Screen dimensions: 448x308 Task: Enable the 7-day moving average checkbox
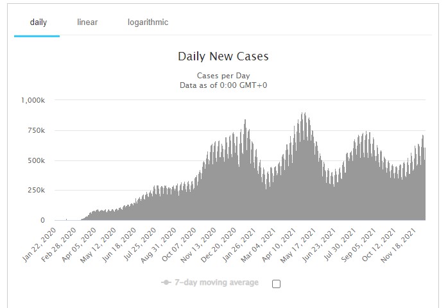coord(276,284)
